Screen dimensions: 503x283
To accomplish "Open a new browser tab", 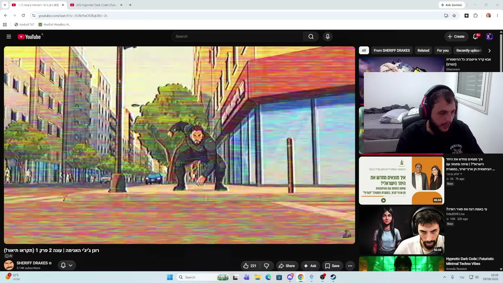I will tap(130, 5).
